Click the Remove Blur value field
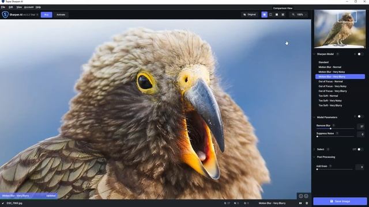The width and height of the screenshot is (369, 207). click(x=361, y=126)
